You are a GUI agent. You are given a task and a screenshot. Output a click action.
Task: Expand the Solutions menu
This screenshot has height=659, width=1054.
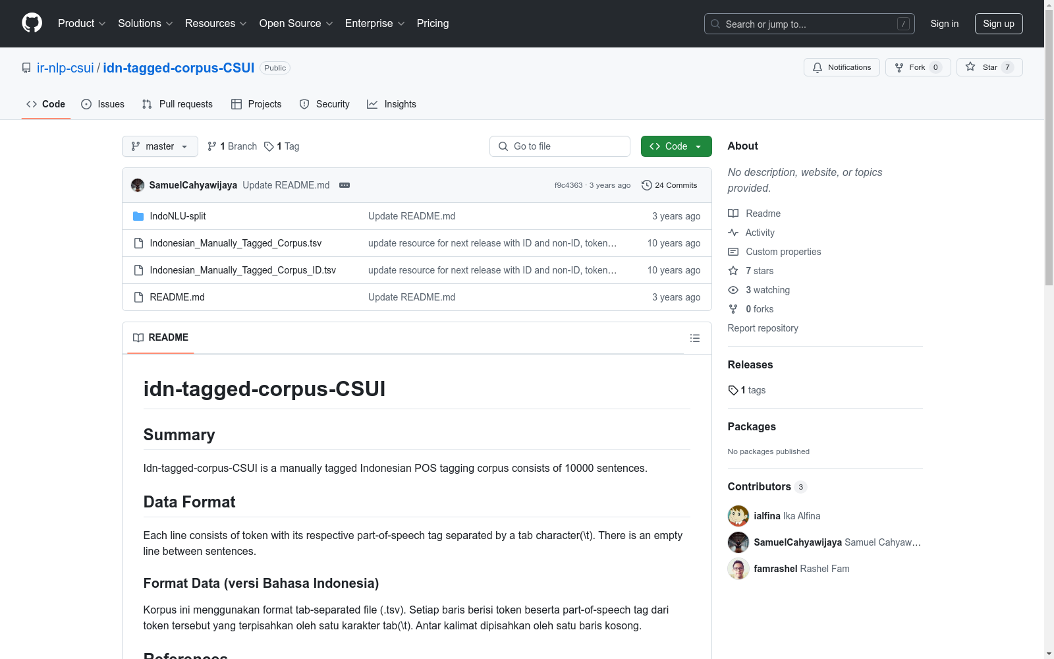pos(146,24)
